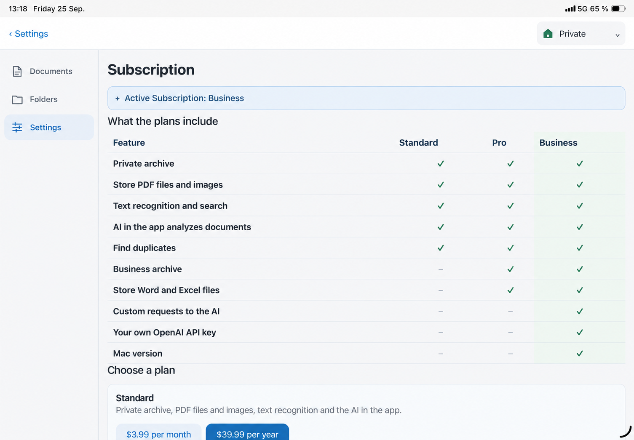Click the Pro column header
The width and height of the screenshot is (634, 440).
(499, 143)
